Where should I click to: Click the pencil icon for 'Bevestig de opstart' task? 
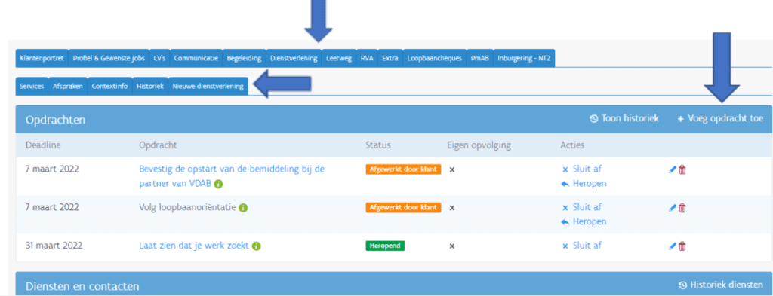(x=672, y=169)
